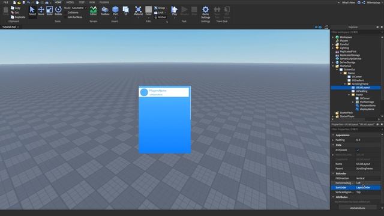The height and width of the screenshot is (216, 384).
Task: Switch to the PLUGINS ribbon tab
Action: (x=104, y=2)
